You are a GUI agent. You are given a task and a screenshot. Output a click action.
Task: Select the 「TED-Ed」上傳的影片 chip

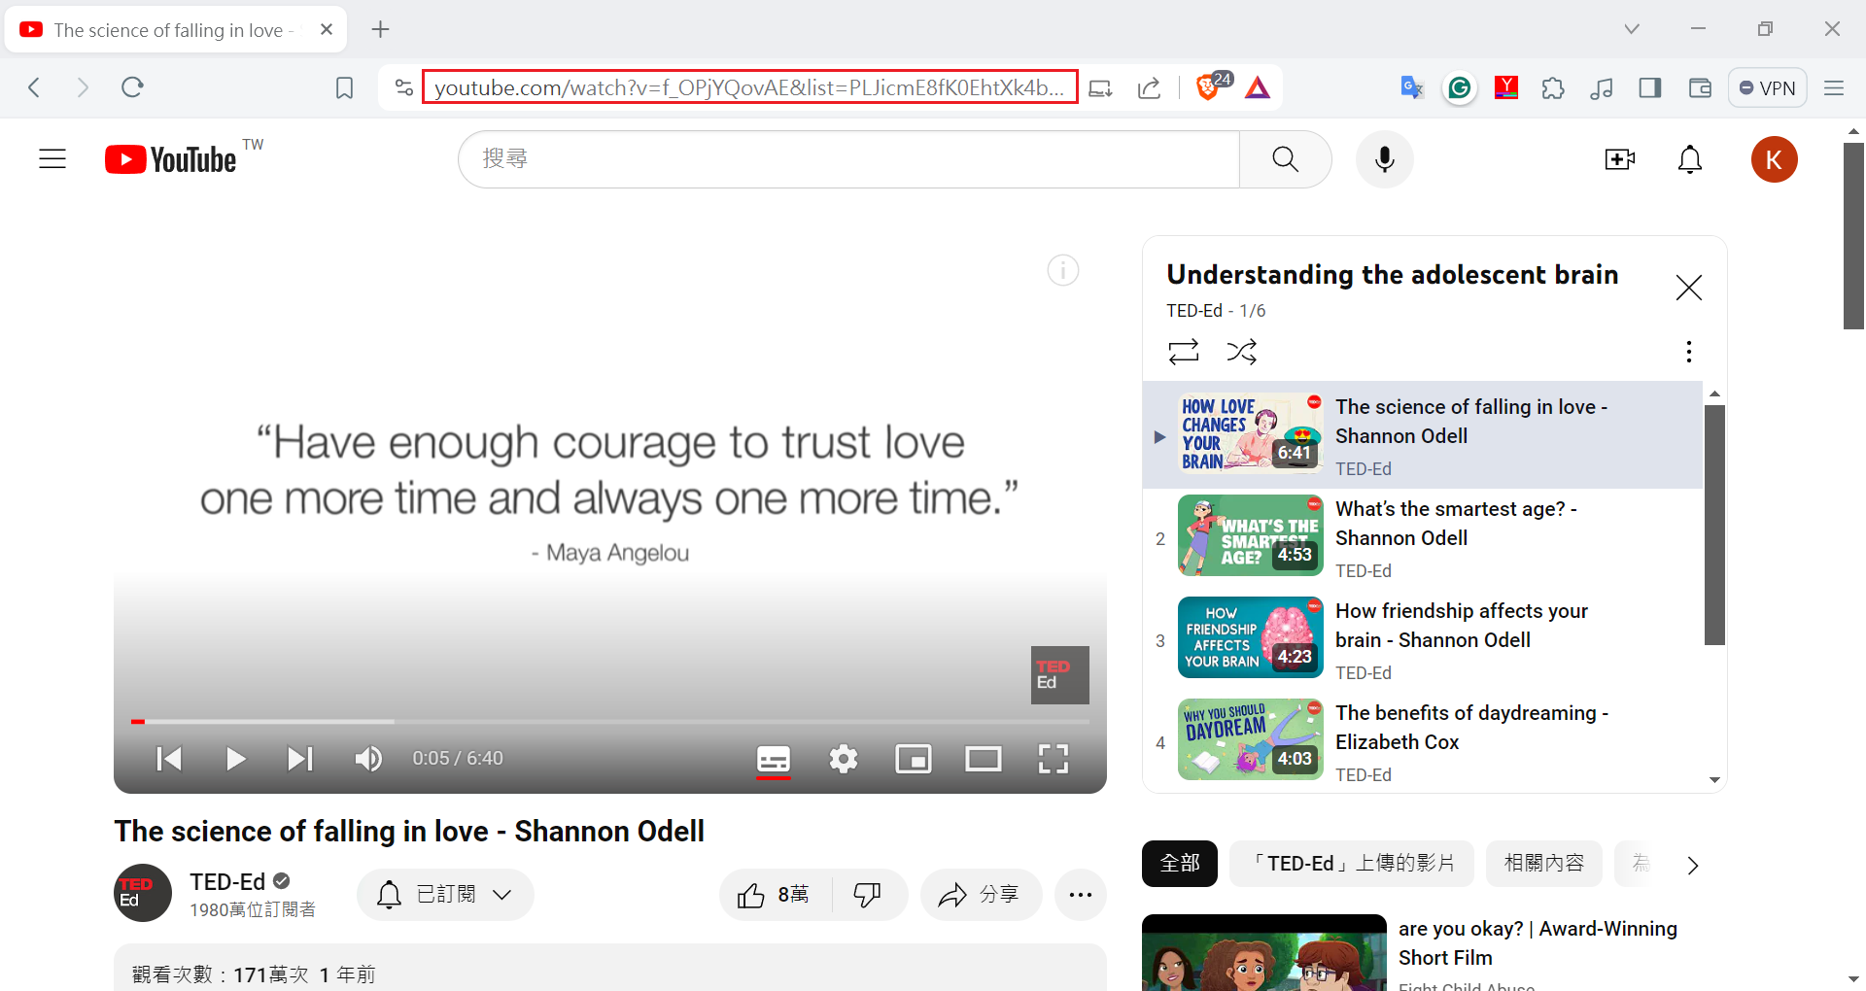click(x=1351, y=864)
